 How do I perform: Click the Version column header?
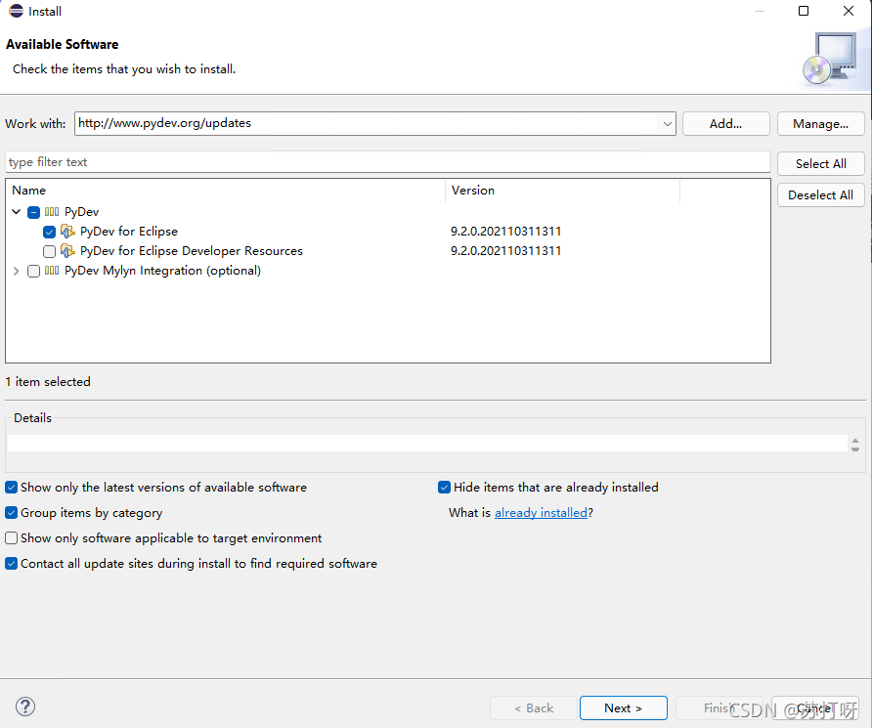(562, 190)
